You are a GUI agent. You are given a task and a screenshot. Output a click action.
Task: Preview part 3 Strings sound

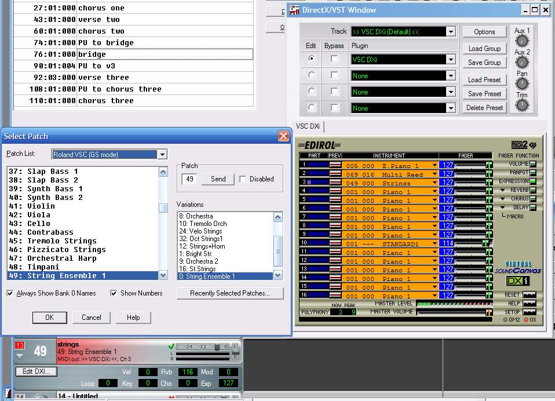[x=335, y=182]
